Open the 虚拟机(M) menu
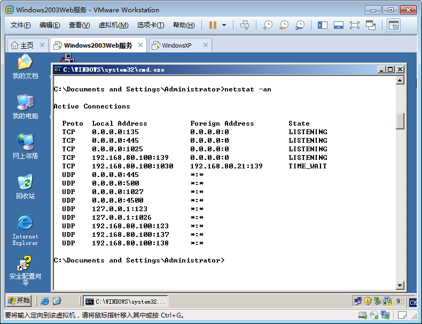 (x=113, y=25)
